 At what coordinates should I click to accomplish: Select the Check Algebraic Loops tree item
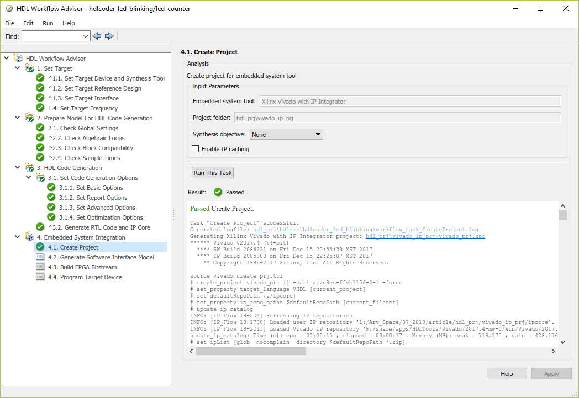pos(94,138)
